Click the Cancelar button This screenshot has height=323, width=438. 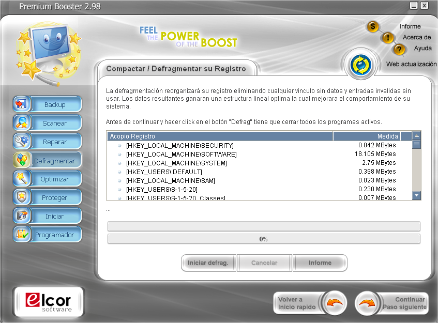pos(264,263)
